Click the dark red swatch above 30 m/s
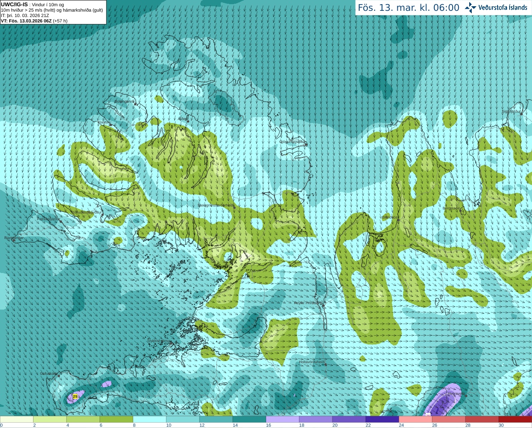The image size is (532, 428). (515, 419)
